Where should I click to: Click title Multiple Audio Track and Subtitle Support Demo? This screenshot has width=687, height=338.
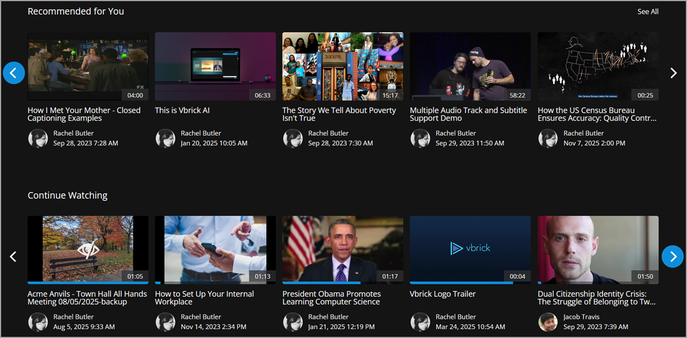tap(468, 114)
